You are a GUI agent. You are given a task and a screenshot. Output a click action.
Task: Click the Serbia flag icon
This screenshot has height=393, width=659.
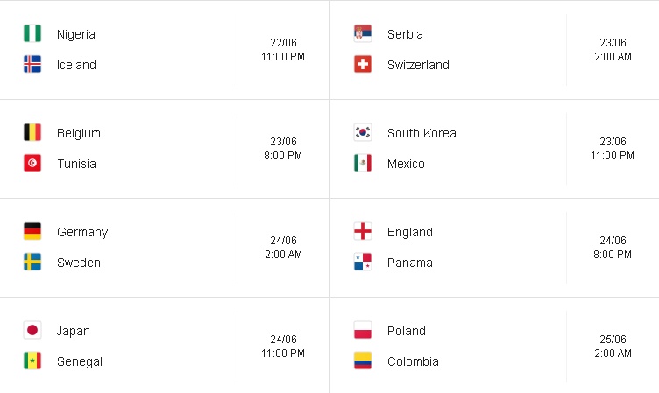[363, 33]
